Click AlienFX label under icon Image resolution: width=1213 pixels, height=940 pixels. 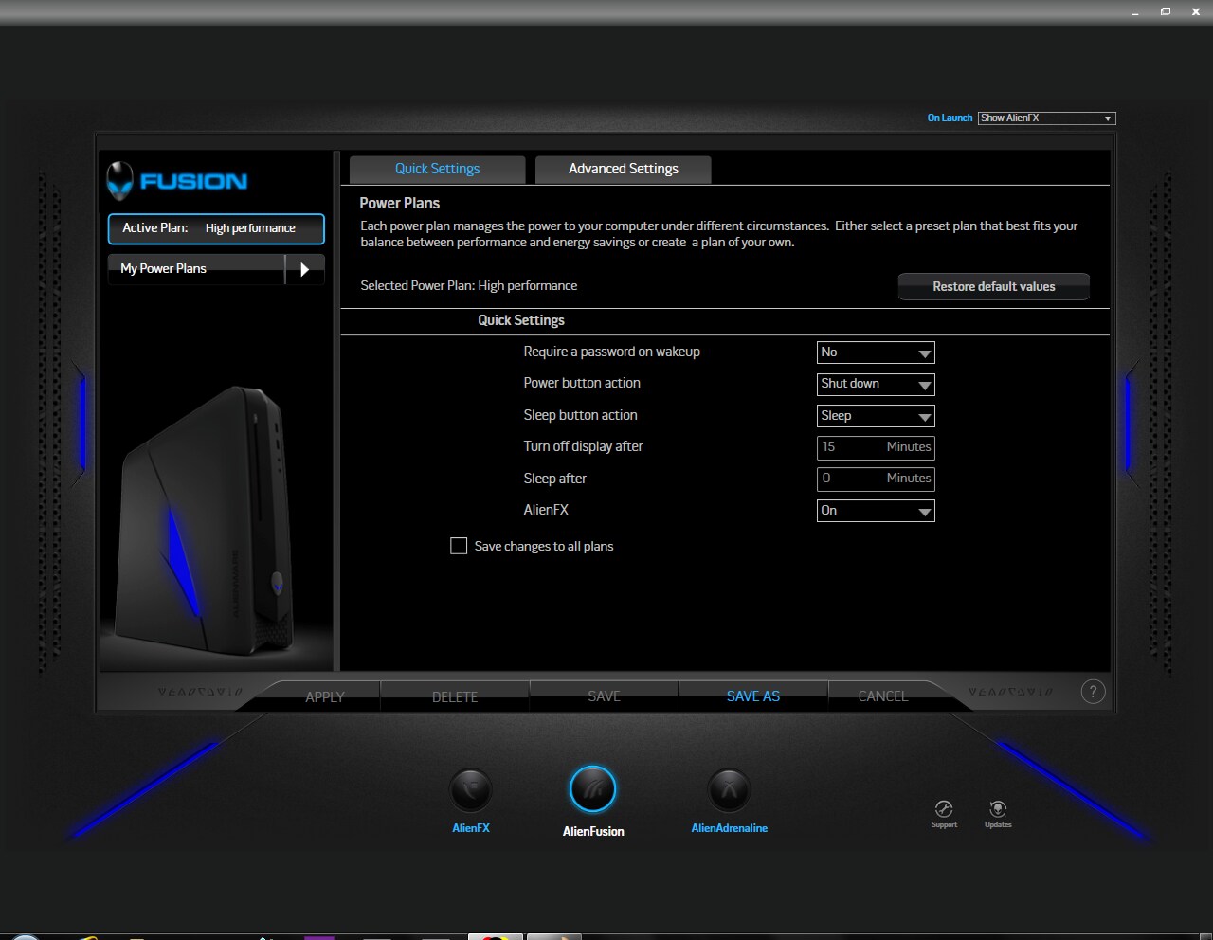pyautogui.click(x=471, y=828)
